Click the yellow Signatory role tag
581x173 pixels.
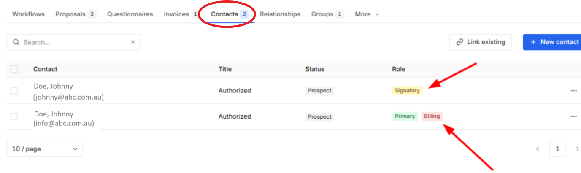tap(407, 90)
